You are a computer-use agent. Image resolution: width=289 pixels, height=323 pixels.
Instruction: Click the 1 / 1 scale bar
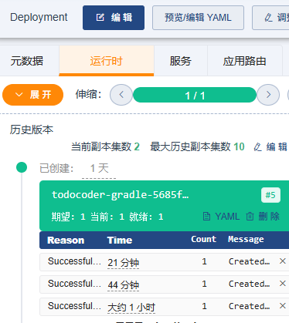pos(195,95)
